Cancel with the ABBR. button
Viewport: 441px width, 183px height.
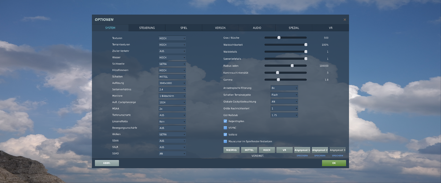(x=107, y=163)
